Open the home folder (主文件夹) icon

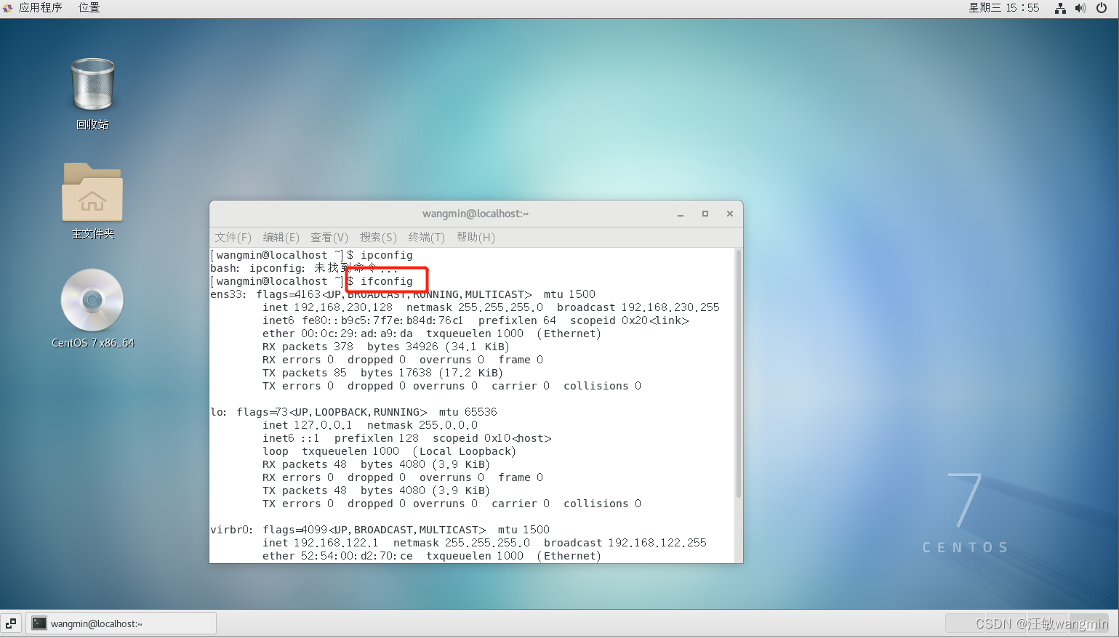point(92,192)
